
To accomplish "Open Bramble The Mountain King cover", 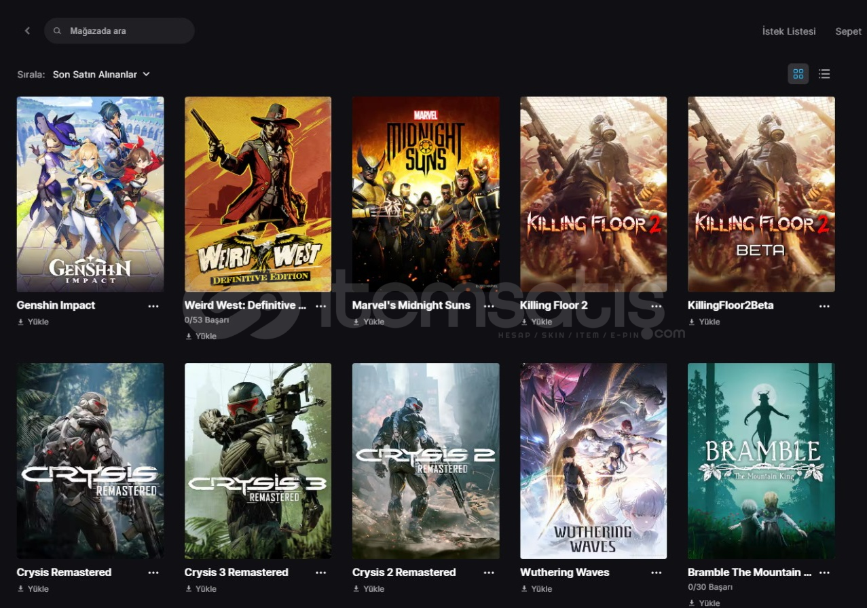I will pos(761,461).
